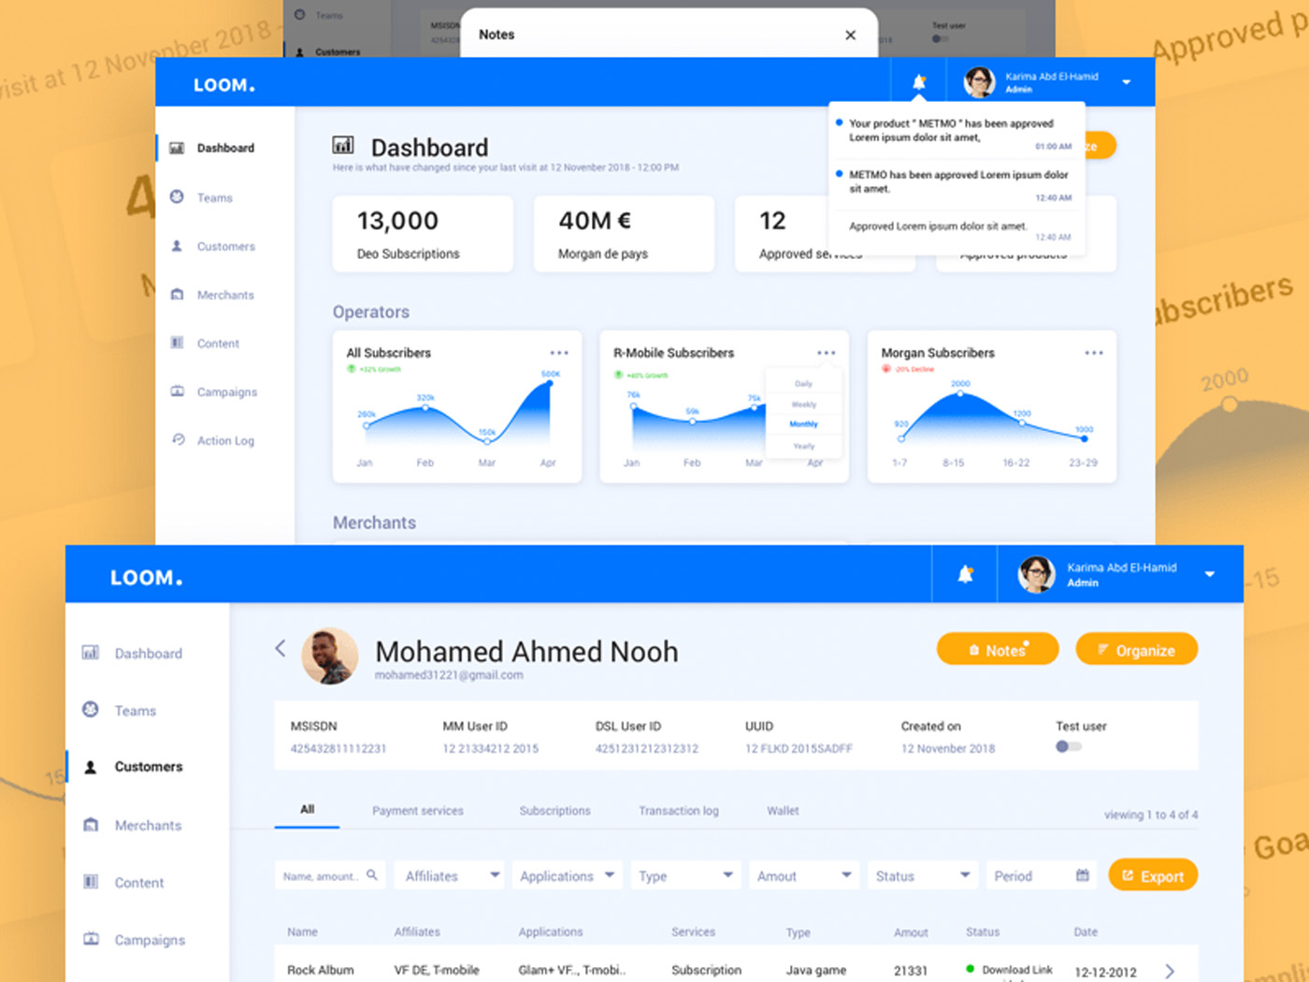Select Yearly in the chart period menu

tap(803, 446)
